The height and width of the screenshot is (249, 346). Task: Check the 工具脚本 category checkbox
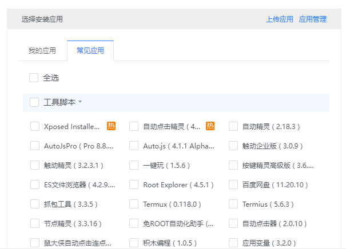pyautogui.click(x=34, y=102)
